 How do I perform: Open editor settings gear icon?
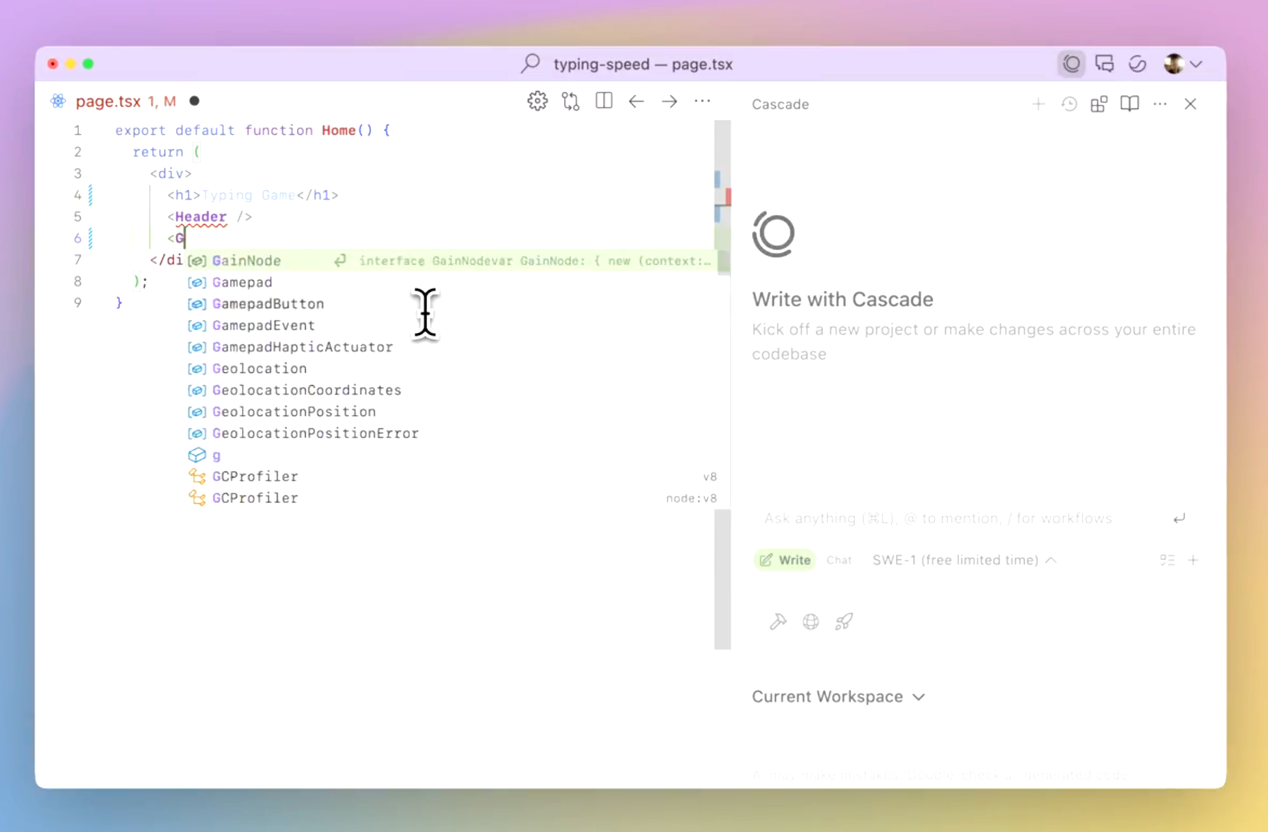point(537,101)
